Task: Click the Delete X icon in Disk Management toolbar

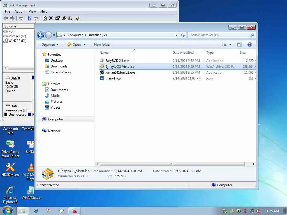Action: [51, 18]
